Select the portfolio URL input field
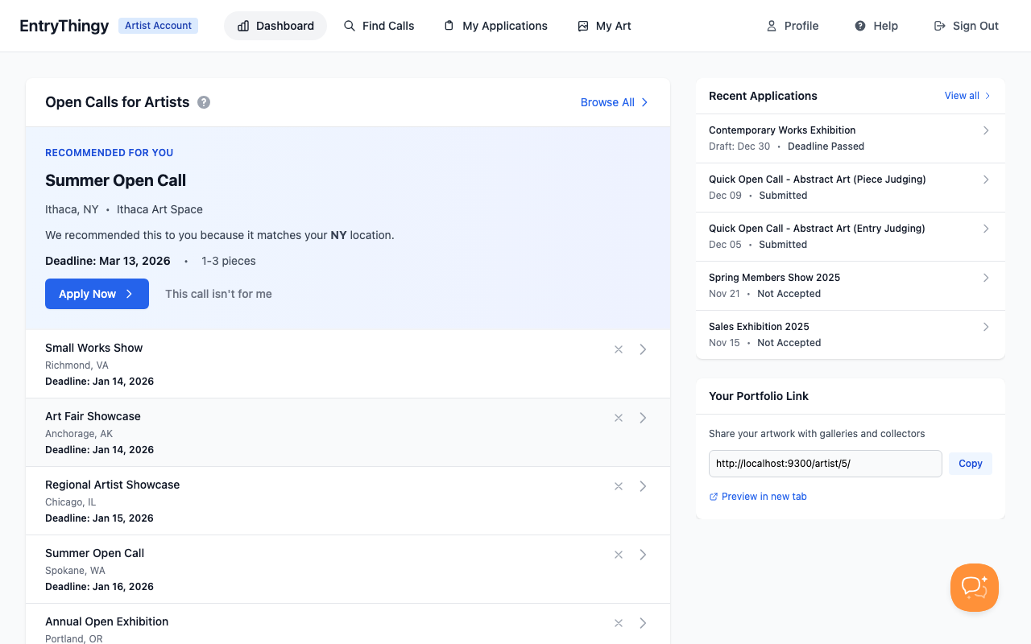Image resolution: width=1031 pixels, height=644 pixels. point(825,463)
